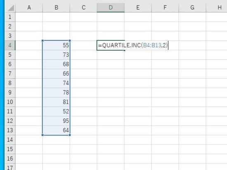Click fill handle of cell D4
Image resolution: width=227 pixels, height=170 pixels.
click(124, 50)
